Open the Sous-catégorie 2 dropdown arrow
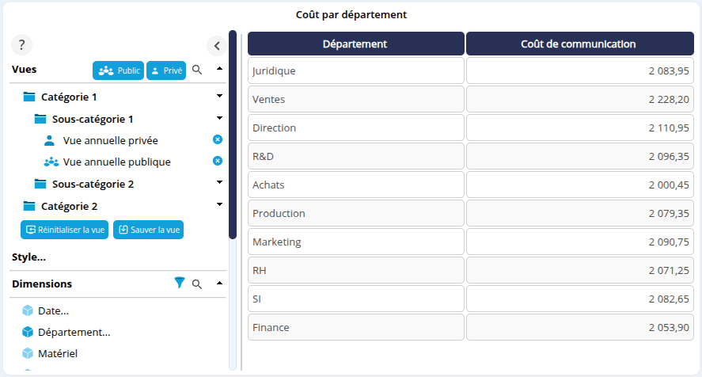This screenshot has height=377, width=702. (219, 182)
